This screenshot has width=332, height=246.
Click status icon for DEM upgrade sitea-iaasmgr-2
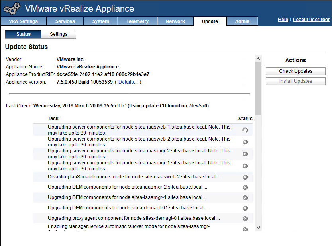tap(245, 187)
